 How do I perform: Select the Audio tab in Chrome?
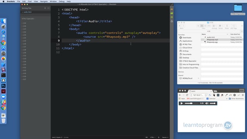(200, 91)
